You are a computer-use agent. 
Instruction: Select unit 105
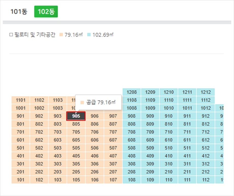76,180
